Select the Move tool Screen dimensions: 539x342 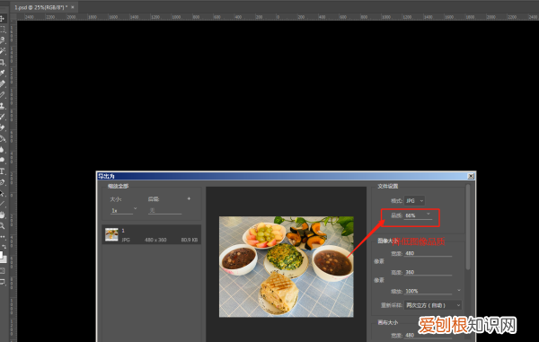[3, 18]
